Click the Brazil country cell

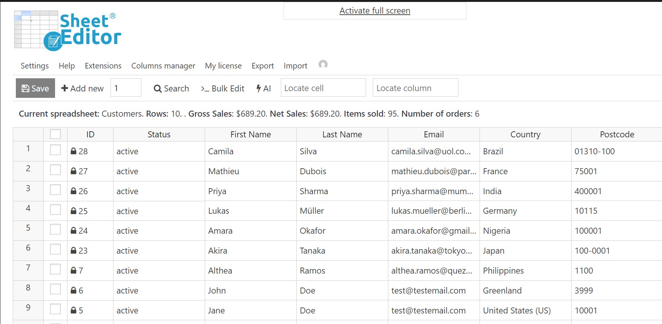526,151
